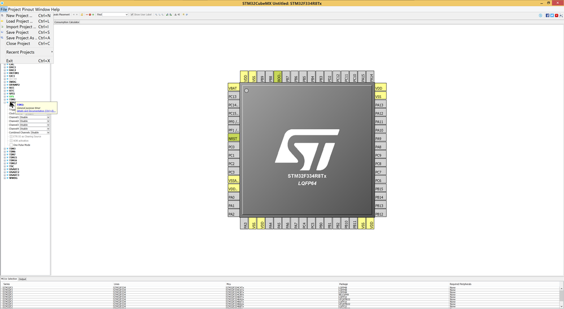Screen dimensions: 564x309
Task: Toggle the XOR activation checkbox
Action: click(x=11, y=140)
